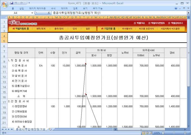The image size is (191, 135).
Task: Open the 수식 ribbon tab
Action: point(53,8)
